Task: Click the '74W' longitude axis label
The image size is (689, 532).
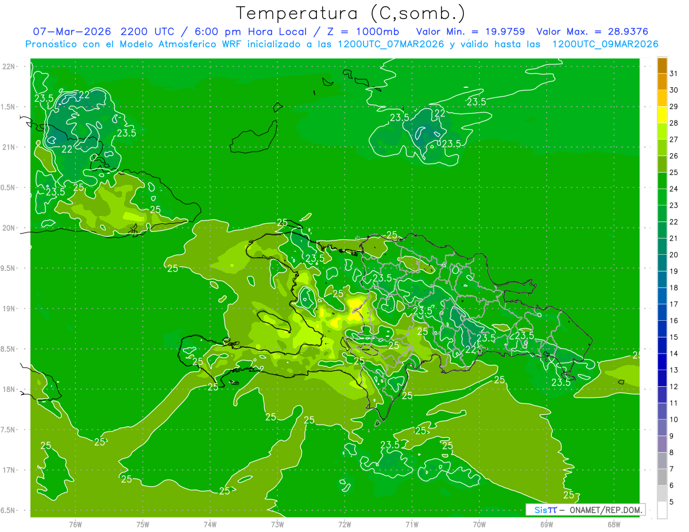Action: coord(210,525)
